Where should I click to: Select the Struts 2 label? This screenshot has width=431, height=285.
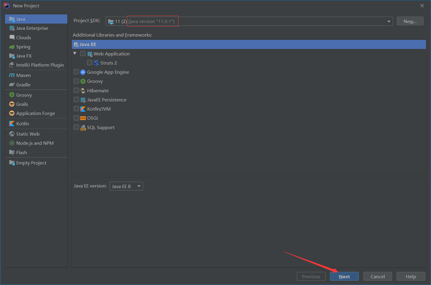click(x=109, y=63)
